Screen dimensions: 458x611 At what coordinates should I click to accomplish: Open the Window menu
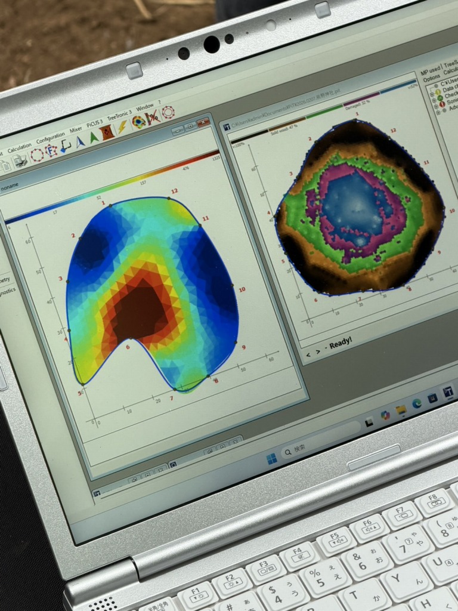point(145,107)
